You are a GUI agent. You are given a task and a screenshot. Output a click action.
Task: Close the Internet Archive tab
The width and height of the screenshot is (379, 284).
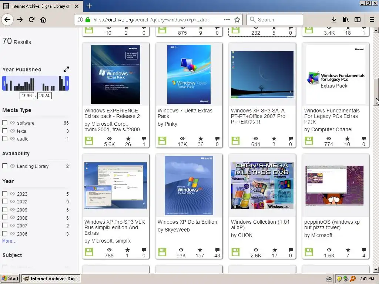[77, 6]
